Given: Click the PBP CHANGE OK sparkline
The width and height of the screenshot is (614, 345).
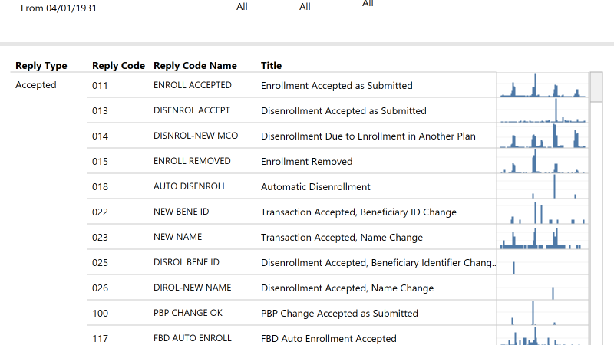Looking at the screenshot, I should coord(542,314).
